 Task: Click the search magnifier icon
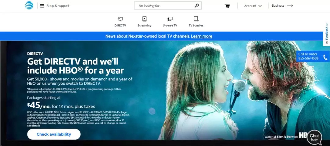pos(197,6)
